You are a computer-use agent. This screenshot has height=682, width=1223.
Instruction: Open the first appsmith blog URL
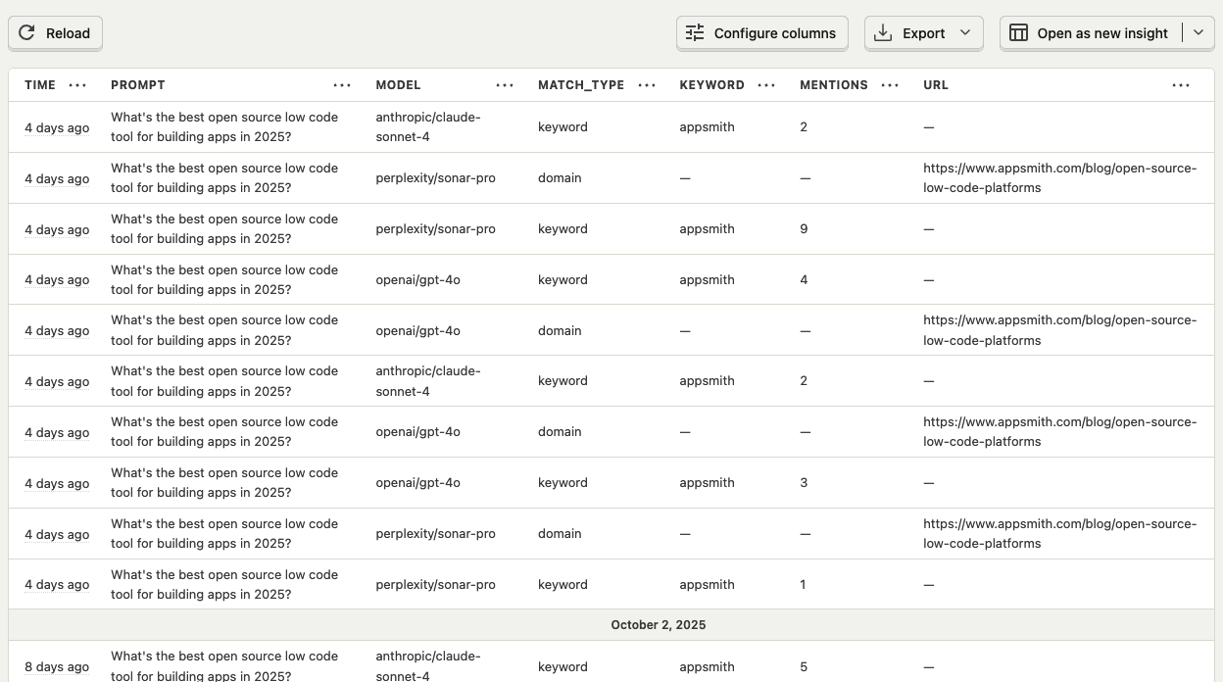pyautogui.click(x=1059, y=177)
